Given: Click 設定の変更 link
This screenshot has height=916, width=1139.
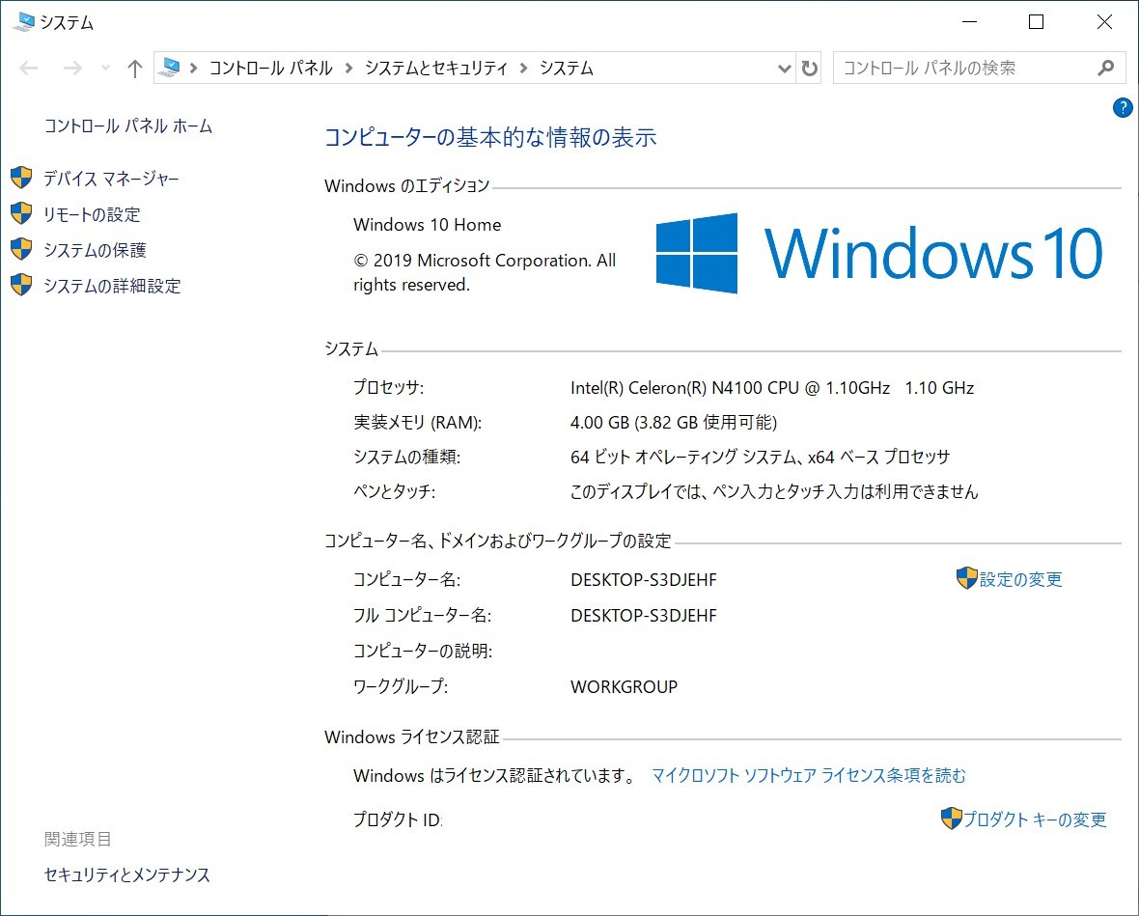Looking at the screenshot, I should tap(1020, 580).
